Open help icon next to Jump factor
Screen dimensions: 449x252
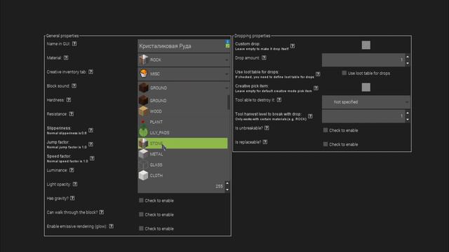(91, 144)
